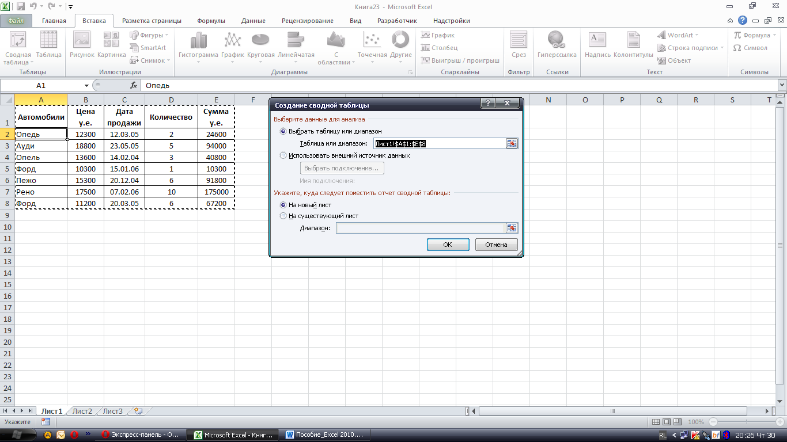
Task: Insert a График sparkline
Action: [x=438, y=35]
